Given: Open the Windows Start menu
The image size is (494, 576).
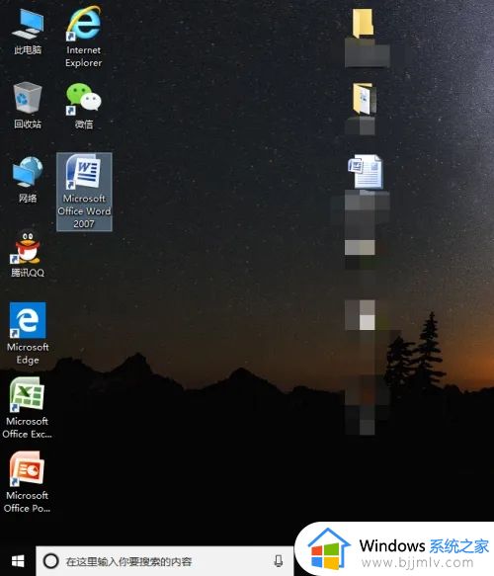Looking at the screenshot, I should [x=18, y=561].
